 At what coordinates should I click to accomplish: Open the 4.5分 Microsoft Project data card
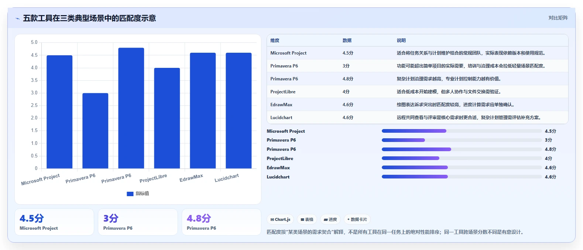click(x=54, y=222)
